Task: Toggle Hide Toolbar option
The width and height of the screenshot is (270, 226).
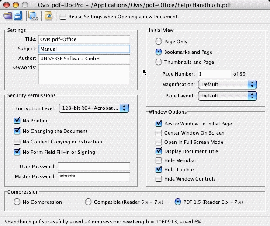Action: 159,170
